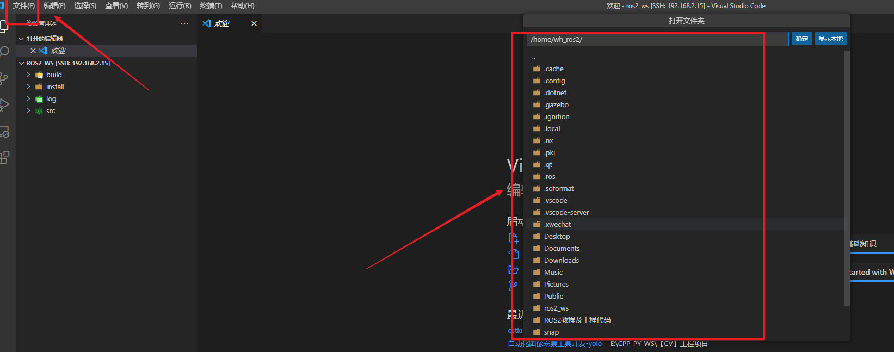Screen dimensions: 894x352
Task: Select the 欢迎 item in open editors
Action: 107,51
